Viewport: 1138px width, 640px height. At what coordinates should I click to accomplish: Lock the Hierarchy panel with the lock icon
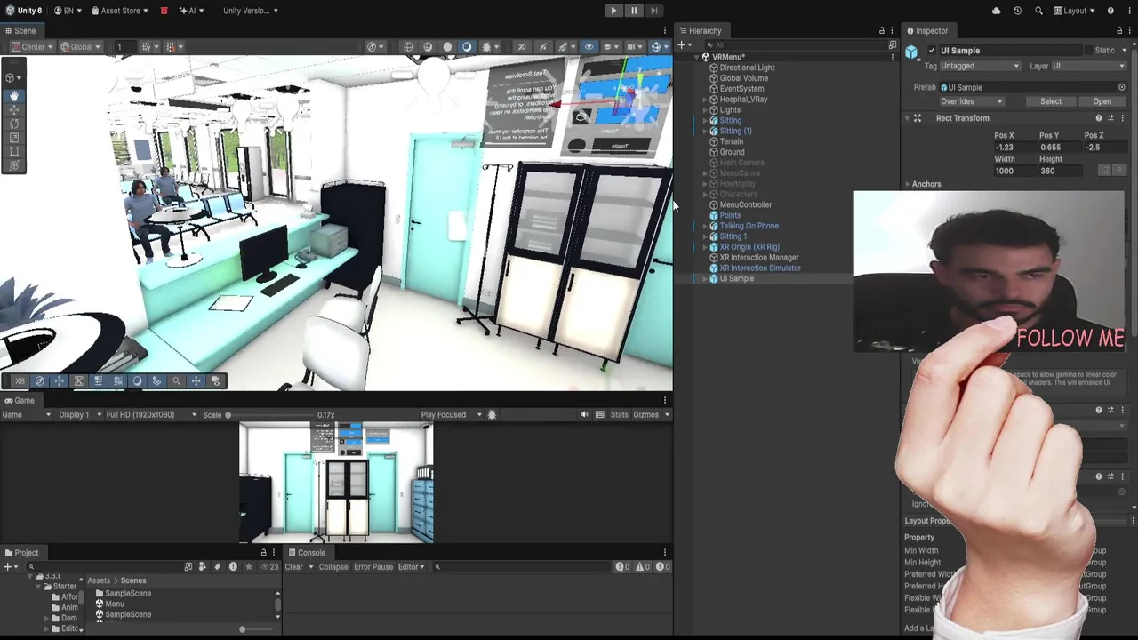pyautogui.click(x=881, y=30)
